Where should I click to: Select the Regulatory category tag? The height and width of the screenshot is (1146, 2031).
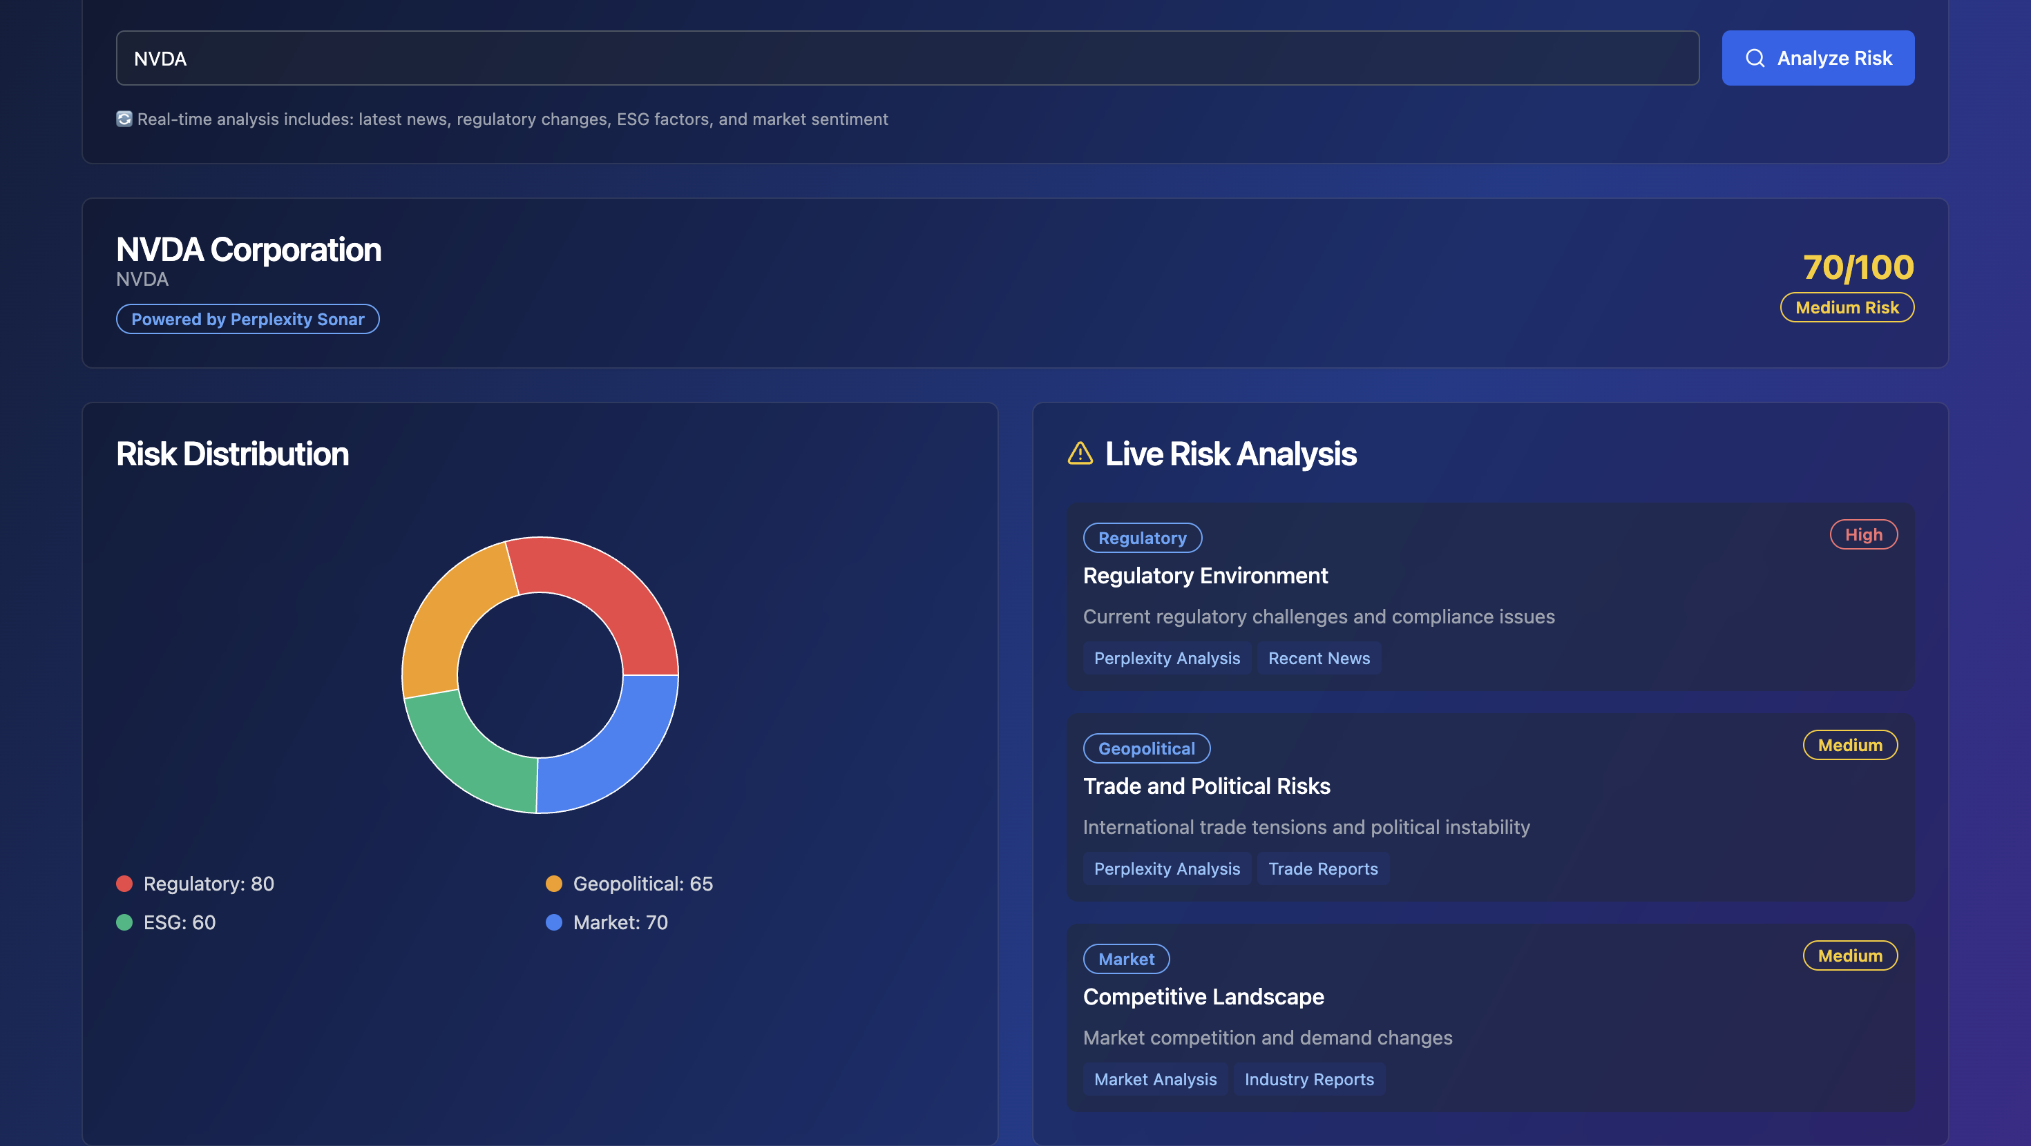1142,538
